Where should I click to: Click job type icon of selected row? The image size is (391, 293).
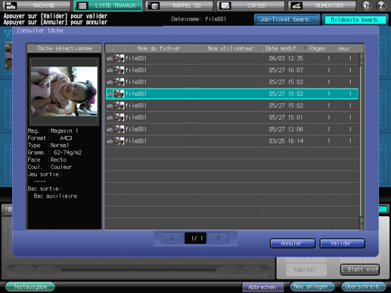point(110,94)
